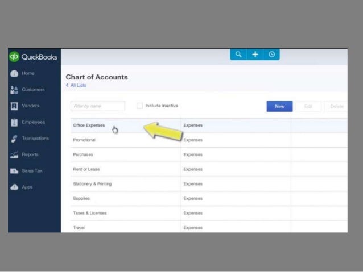Click the Include inactive label text

pos(162,106)
